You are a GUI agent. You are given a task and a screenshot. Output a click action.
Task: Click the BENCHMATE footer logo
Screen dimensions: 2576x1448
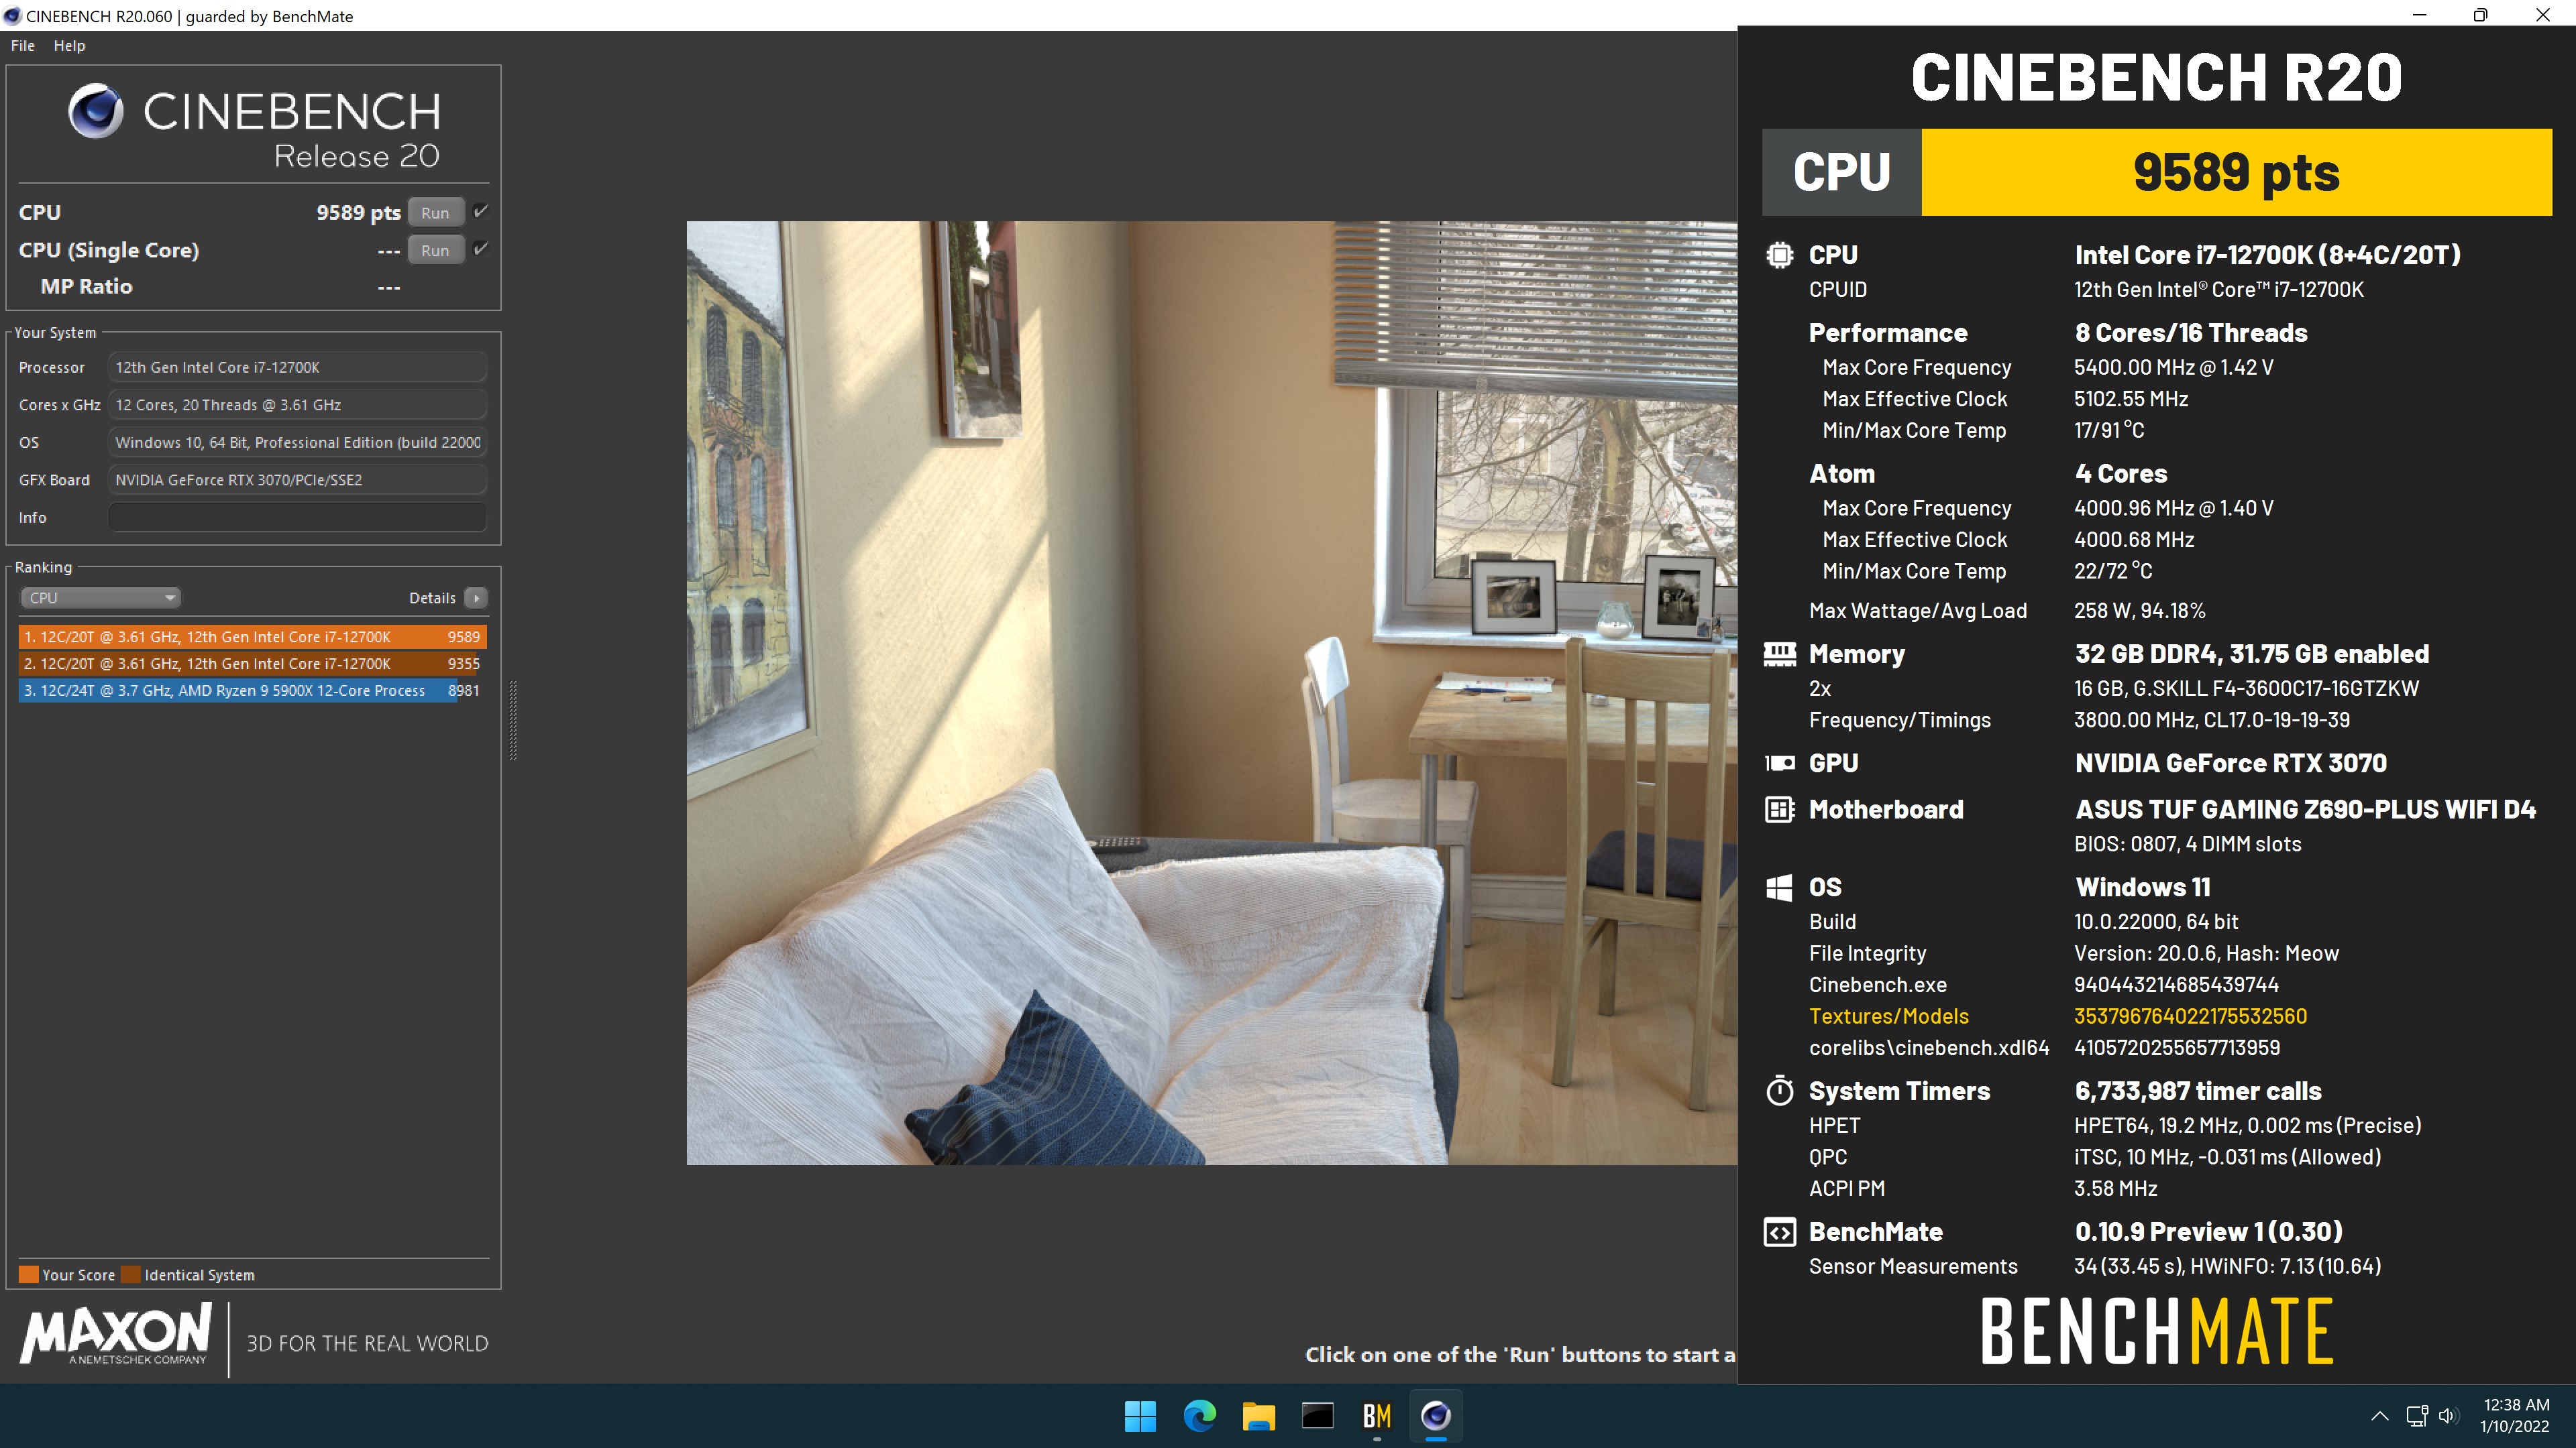[2156, 1331]
